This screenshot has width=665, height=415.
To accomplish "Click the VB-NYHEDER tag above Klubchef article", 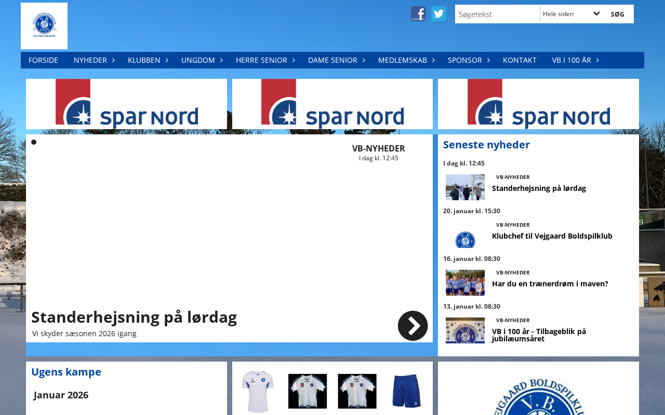I will [x=513, y=225].
